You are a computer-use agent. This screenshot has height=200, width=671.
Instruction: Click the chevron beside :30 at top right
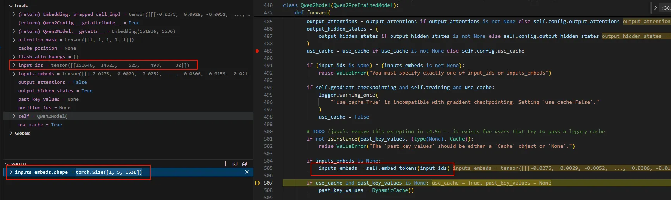[x=656, y=8]
